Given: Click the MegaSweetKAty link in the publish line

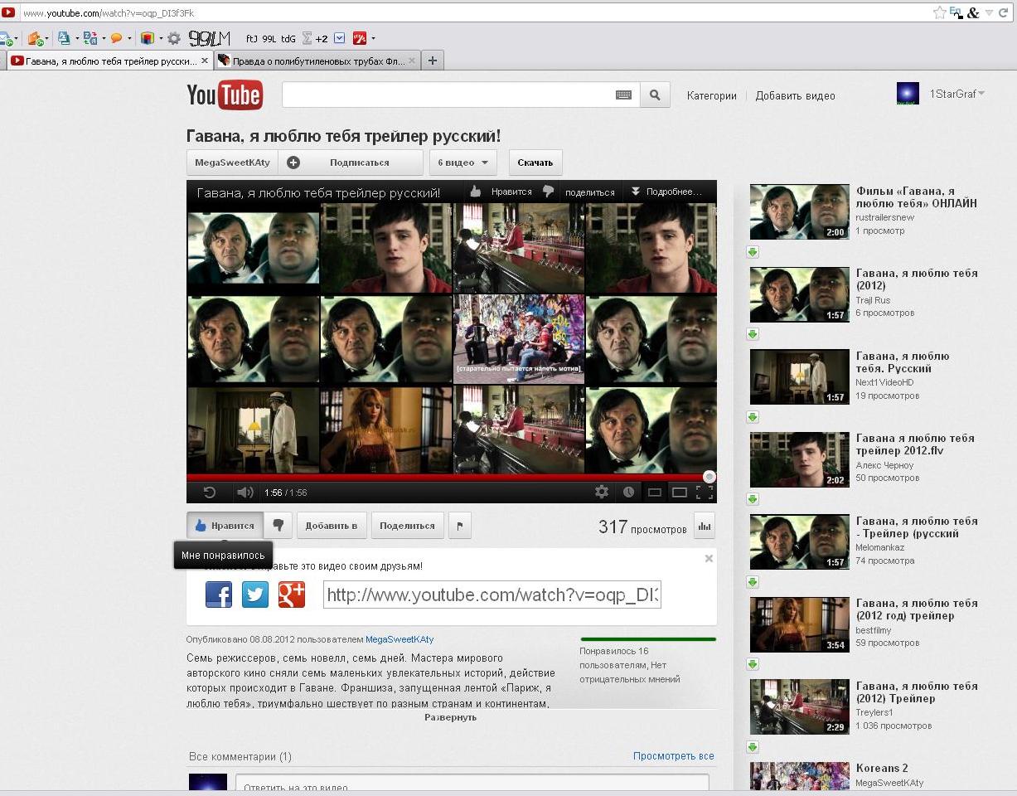Looking at the screenshot, I should 400,639.
